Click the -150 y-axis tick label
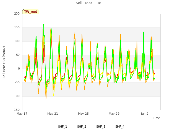 tap(16, 110)
